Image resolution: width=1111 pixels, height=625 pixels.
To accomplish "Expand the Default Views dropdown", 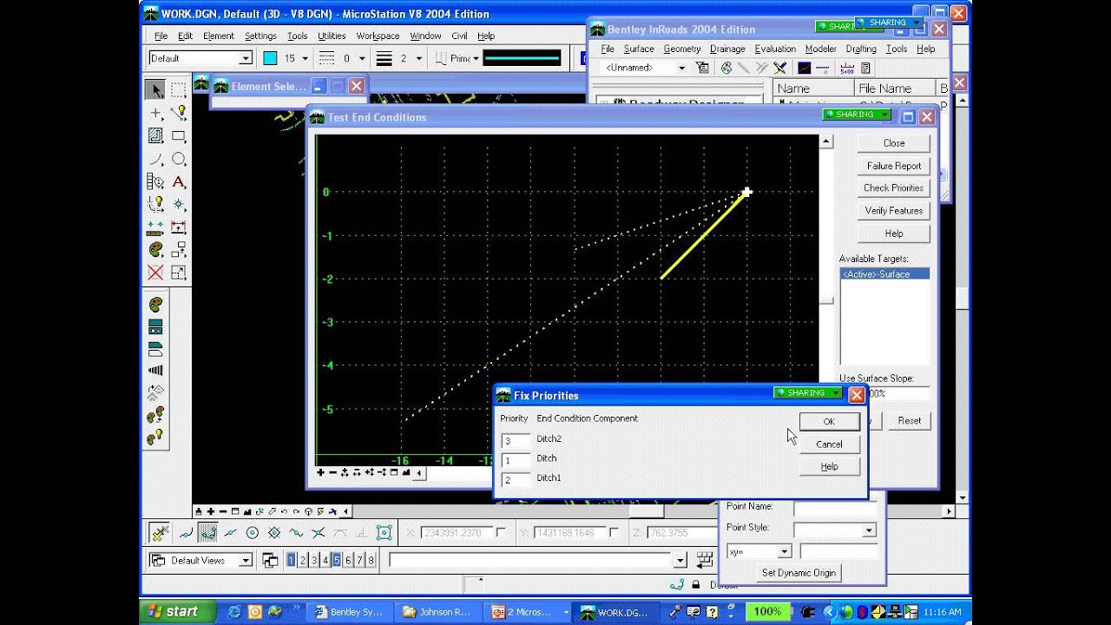I will point(246,561).
